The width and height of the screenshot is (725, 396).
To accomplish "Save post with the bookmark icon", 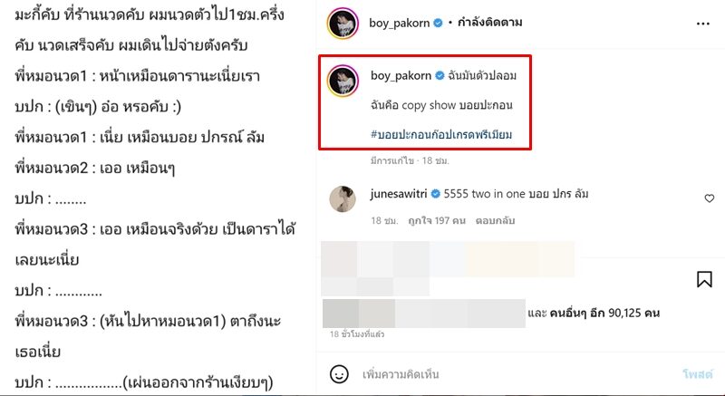I will [704, 279].
